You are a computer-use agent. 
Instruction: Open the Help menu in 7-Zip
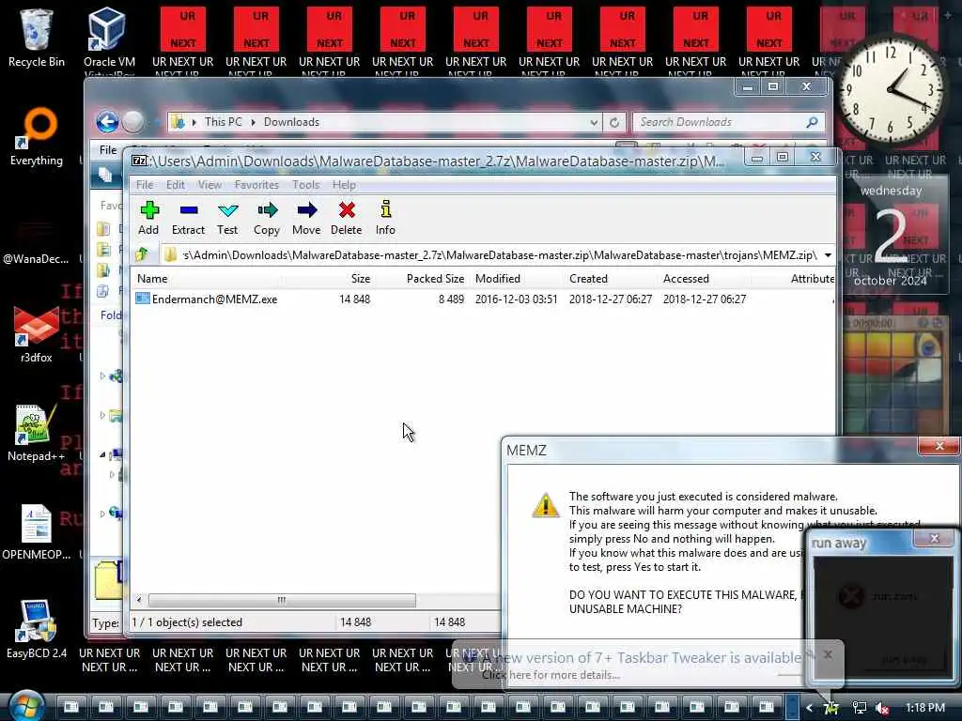[344, 185]
